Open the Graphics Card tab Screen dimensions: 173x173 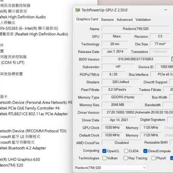87,19
